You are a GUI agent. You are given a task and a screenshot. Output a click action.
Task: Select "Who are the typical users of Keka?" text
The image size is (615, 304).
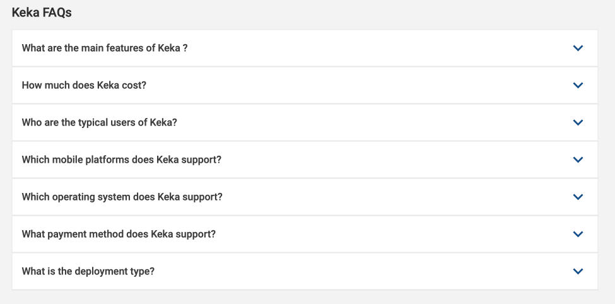click(x=99, y=122)
